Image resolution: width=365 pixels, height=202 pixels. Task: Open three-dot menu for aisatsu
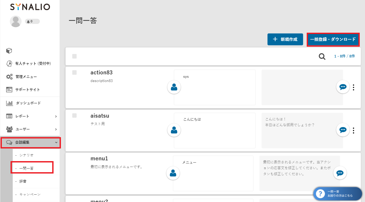tap(353, 130)
